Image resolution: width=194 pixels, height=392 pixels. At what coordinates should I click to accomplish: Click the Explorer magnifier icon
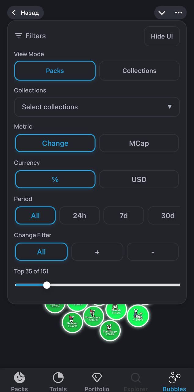click(135, 377)
